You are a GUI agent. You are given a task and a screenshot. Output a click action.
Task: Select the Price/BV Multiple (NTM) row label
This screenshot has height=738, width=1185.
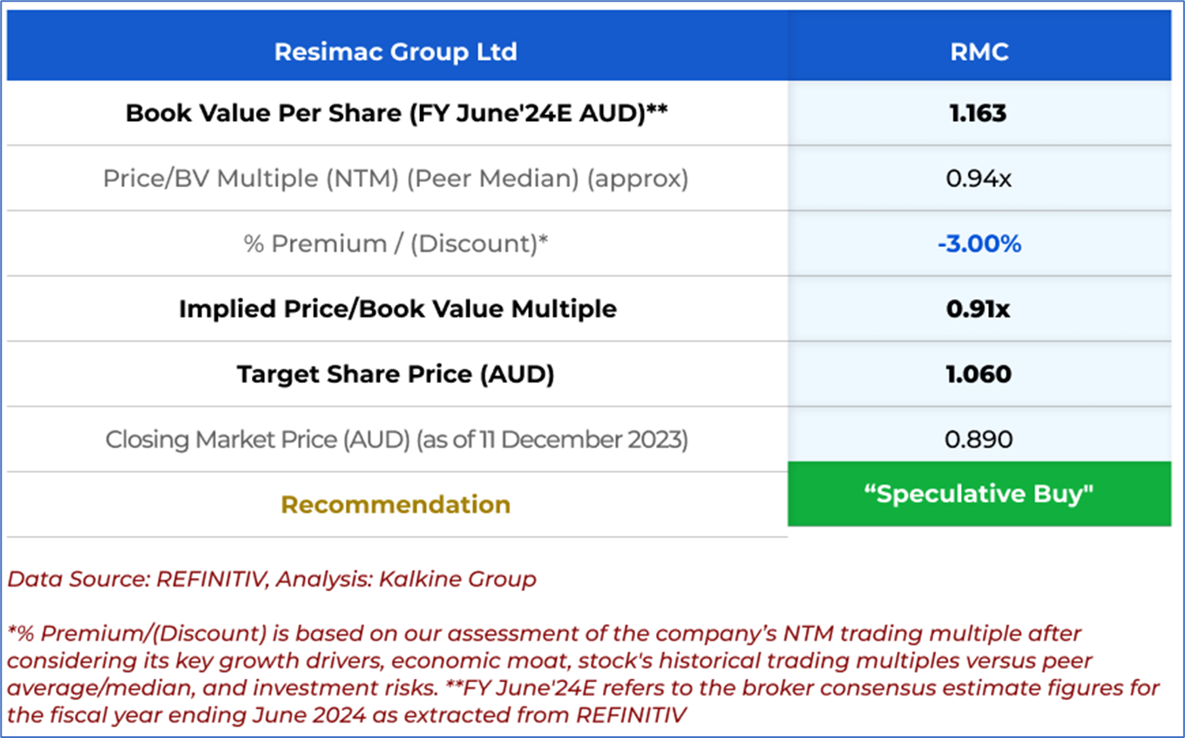[x=396, y=178]
